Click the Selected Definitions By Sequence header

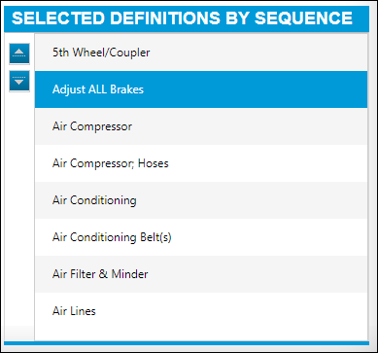(x=187, y=18)
